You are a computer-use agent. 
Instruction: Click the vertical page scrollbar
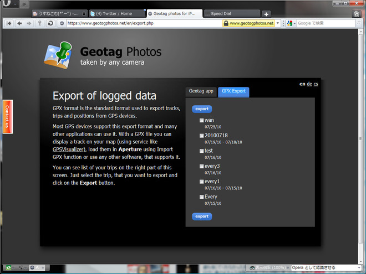click(x=360, y=138)
